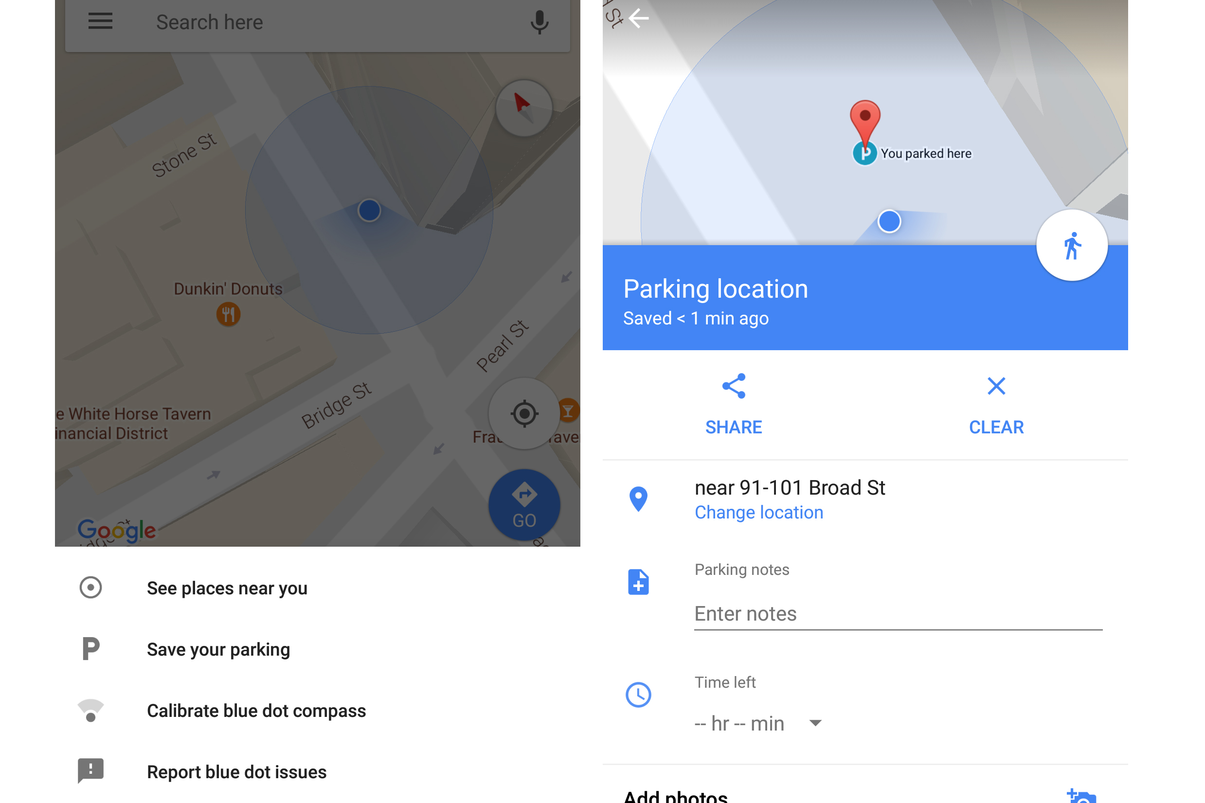
Task: Click the parking notes input field
Action: (896, 614)
